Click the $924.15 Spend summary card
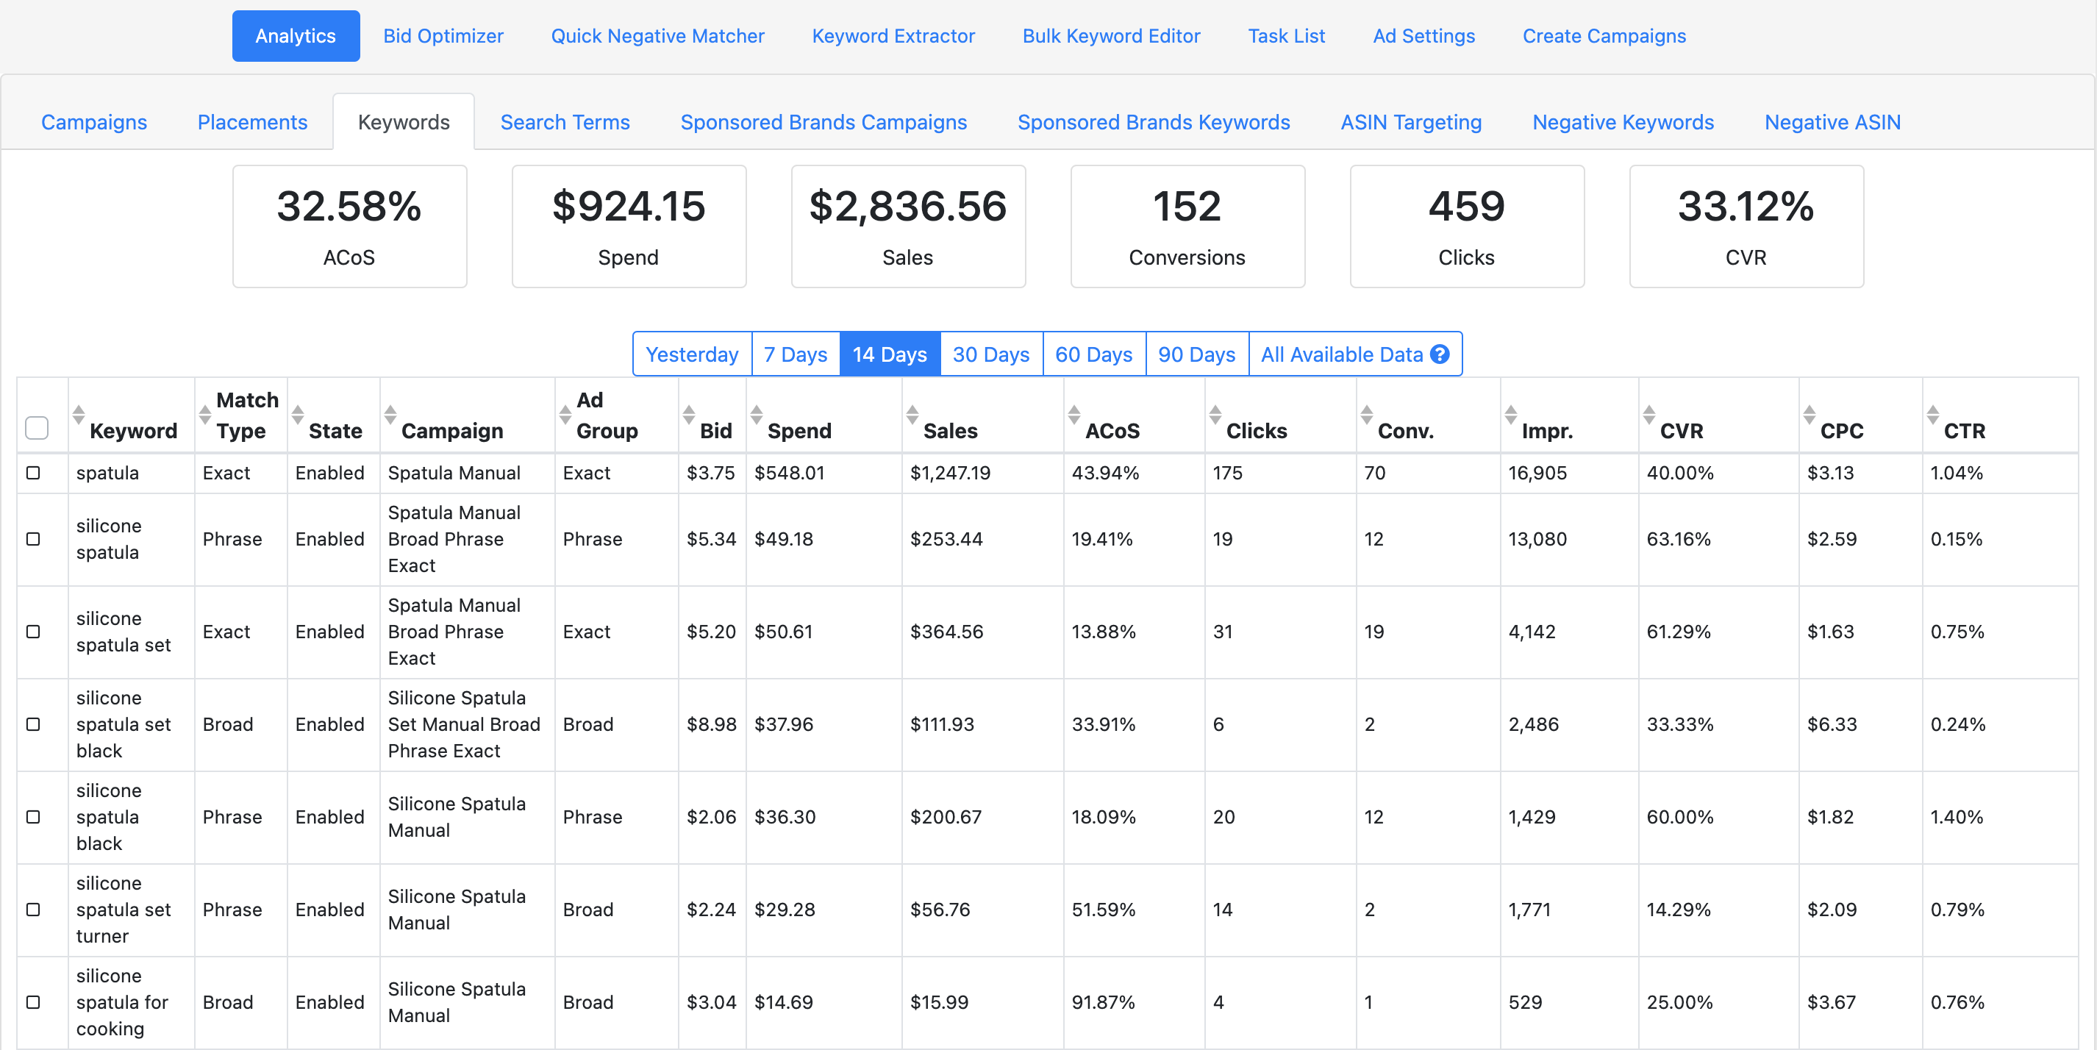 (629, 226)
